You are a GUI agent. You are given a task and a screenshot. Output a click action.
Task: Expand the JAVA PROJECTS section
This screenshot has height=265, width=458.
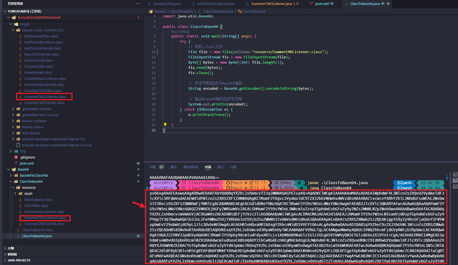tap(5, 260)
